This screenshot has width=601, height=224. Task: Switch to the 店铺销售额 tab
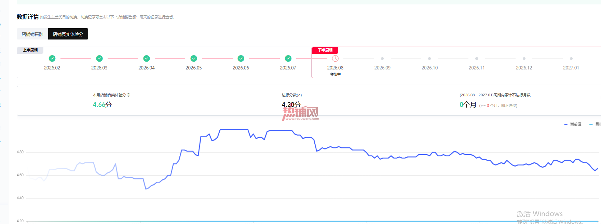point(32,34)
